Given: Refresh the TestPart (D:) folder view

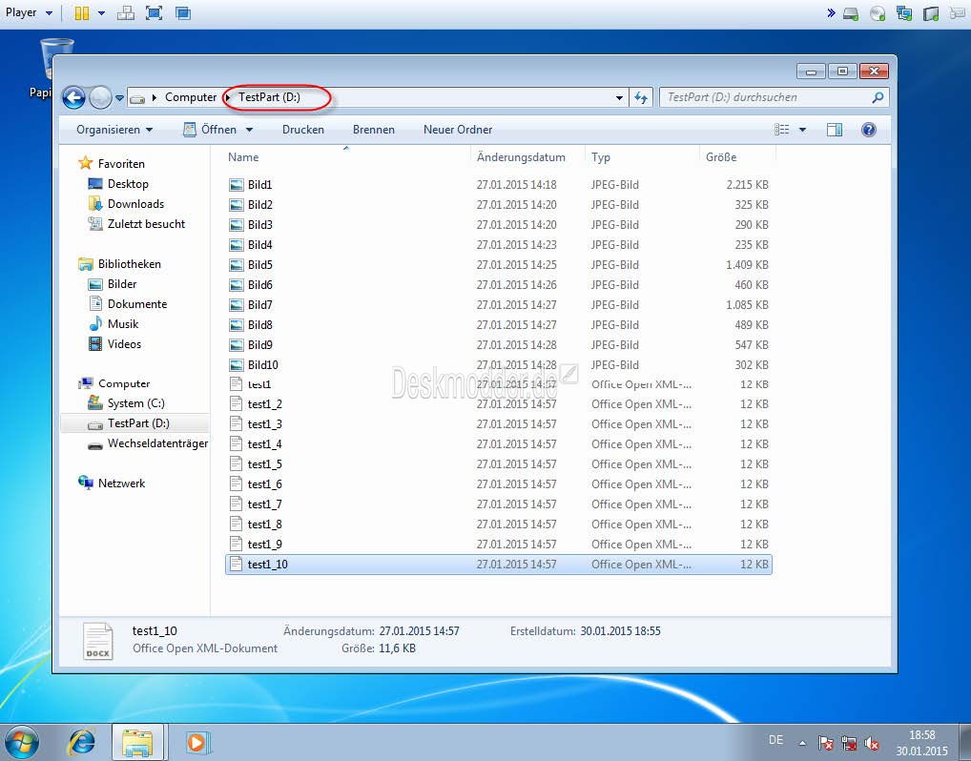Looking at the screenshot, I should pyautogui.click(x=641, y=98).
